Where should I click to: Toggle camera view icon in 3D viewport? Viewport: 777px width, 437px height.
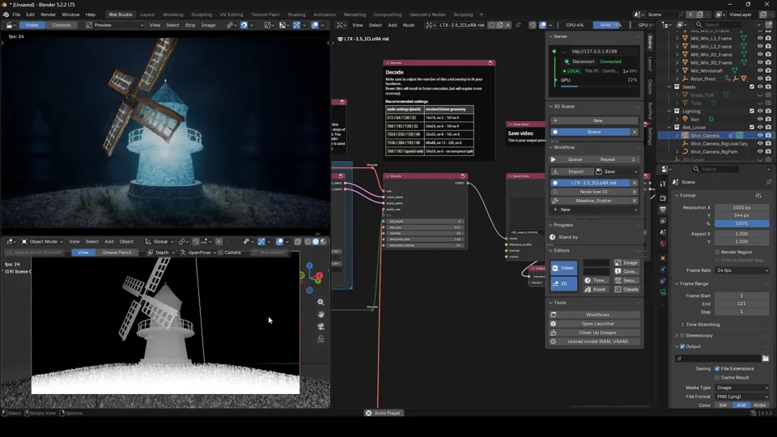pyautogui.click(x=321, y=327)
